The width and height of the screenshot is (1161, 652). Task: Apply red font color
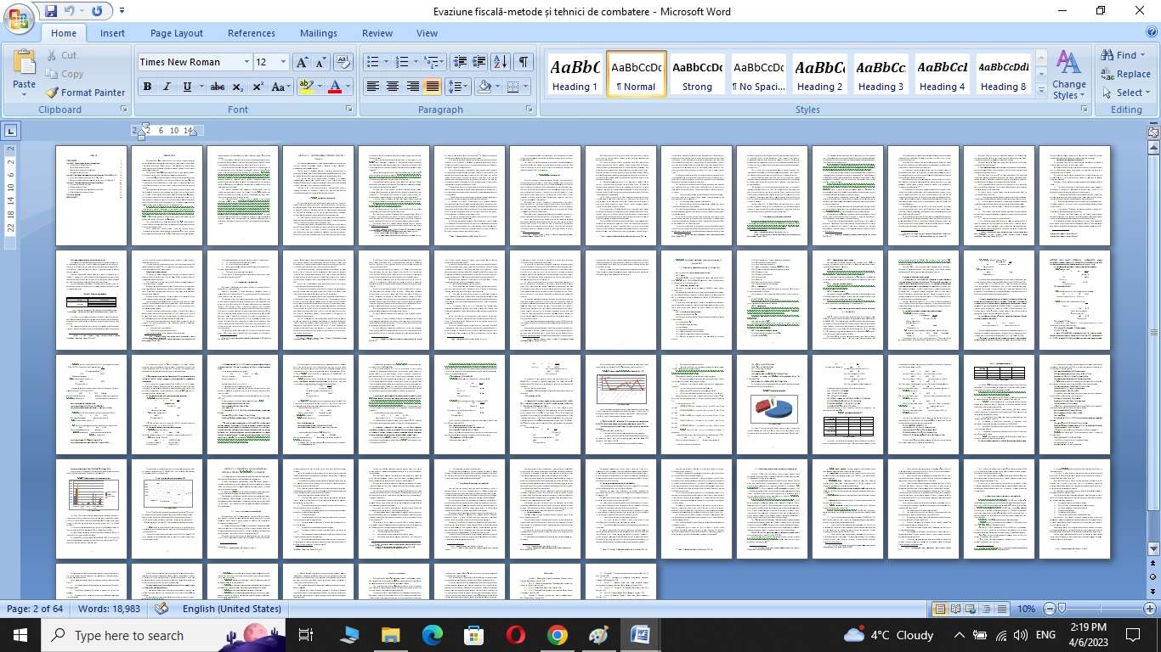tap(335, 87)
